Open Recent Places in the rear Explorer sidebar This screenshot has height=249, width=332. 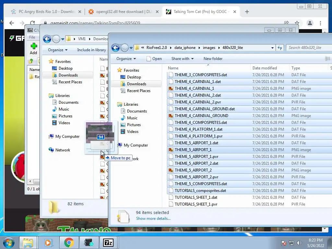pyautogui.click(x=70, y=82)
